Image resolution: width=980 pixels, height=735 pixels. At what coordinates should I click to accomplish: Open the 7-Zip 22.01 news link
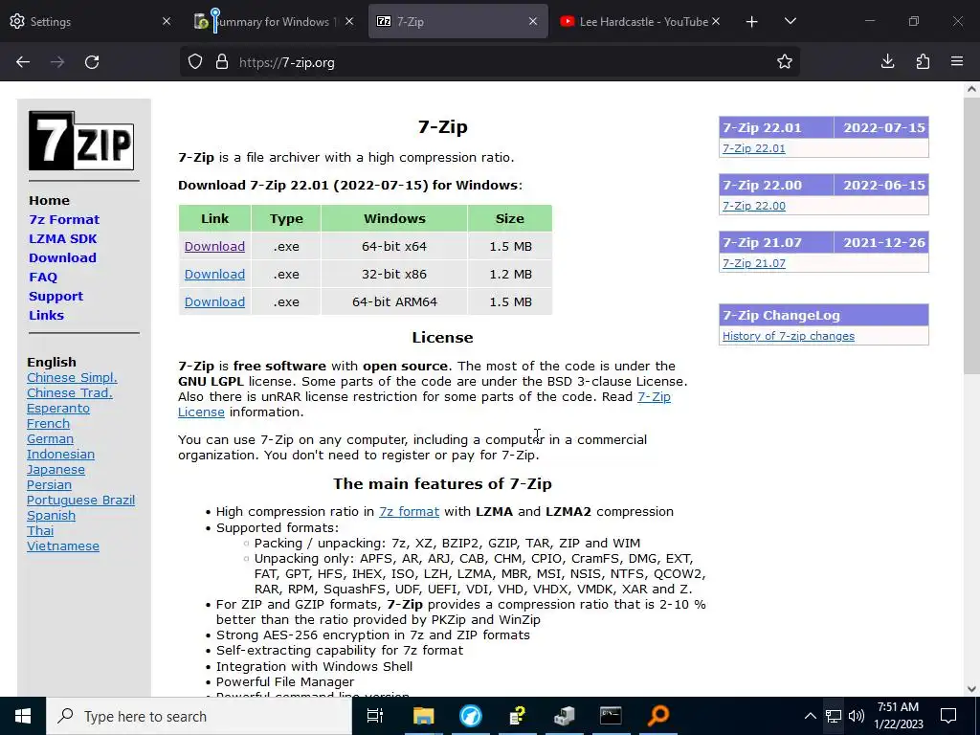pyautogui.click(x=754, y=148)
